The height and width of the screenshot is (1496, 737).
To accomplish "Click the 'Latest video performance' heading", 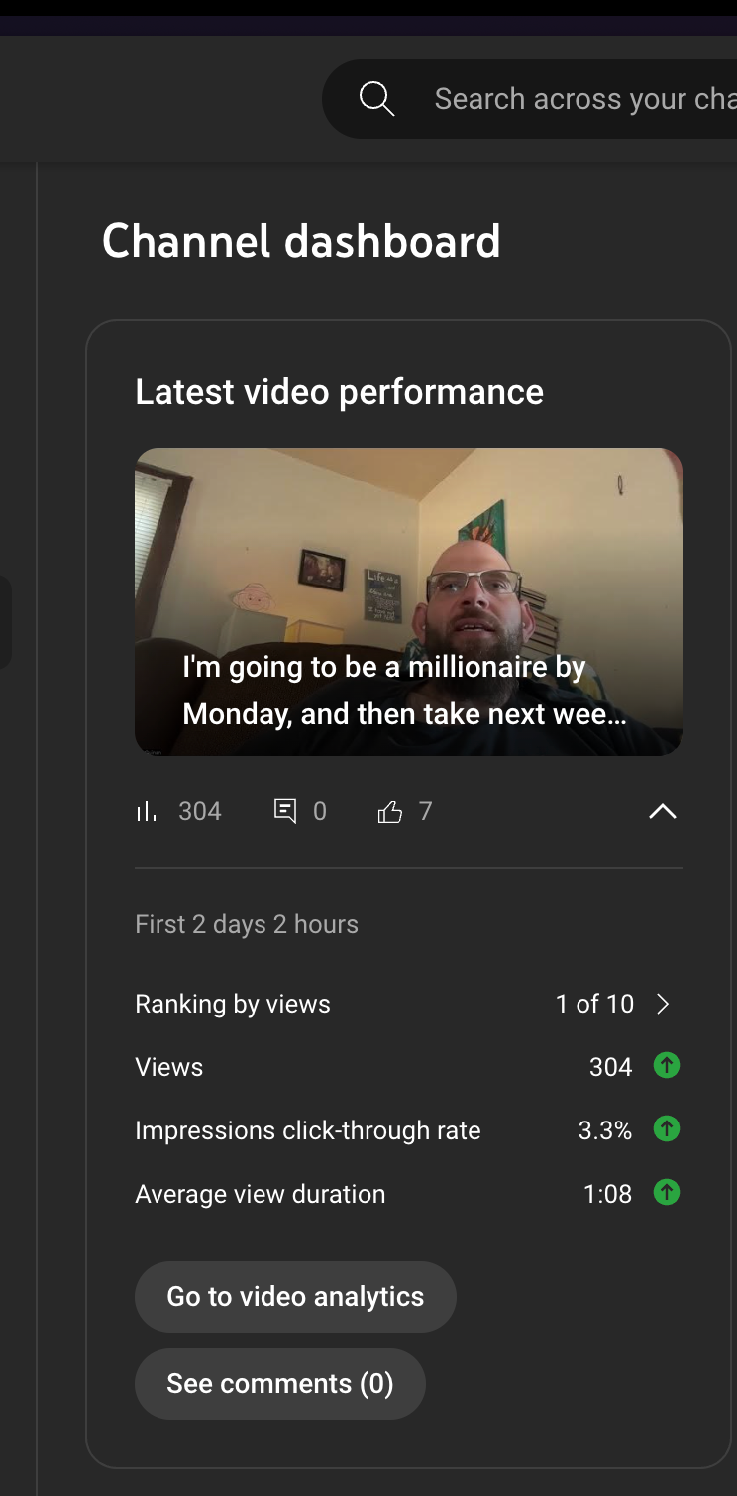I will pos(340,392).
